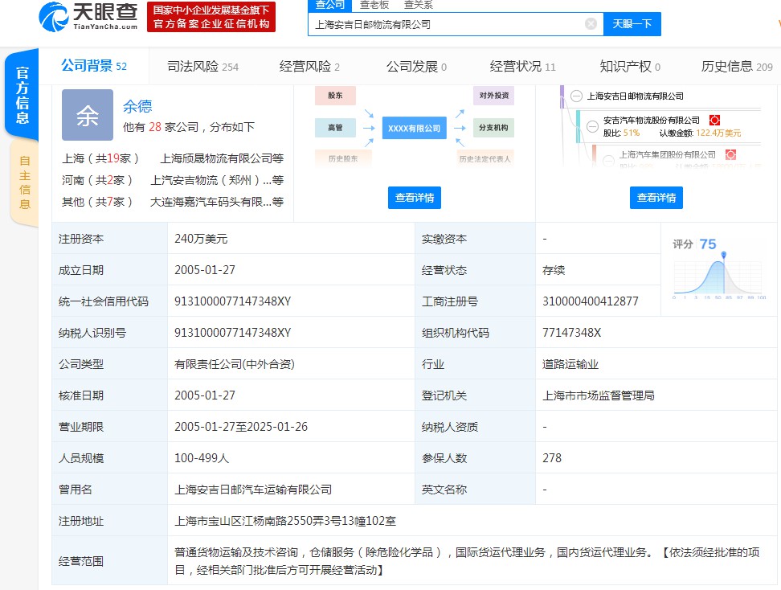Viewport: 781px width, 590px height.
Task: Click the XXXX有限公司 center box
Action: click(x=414, y=128)
